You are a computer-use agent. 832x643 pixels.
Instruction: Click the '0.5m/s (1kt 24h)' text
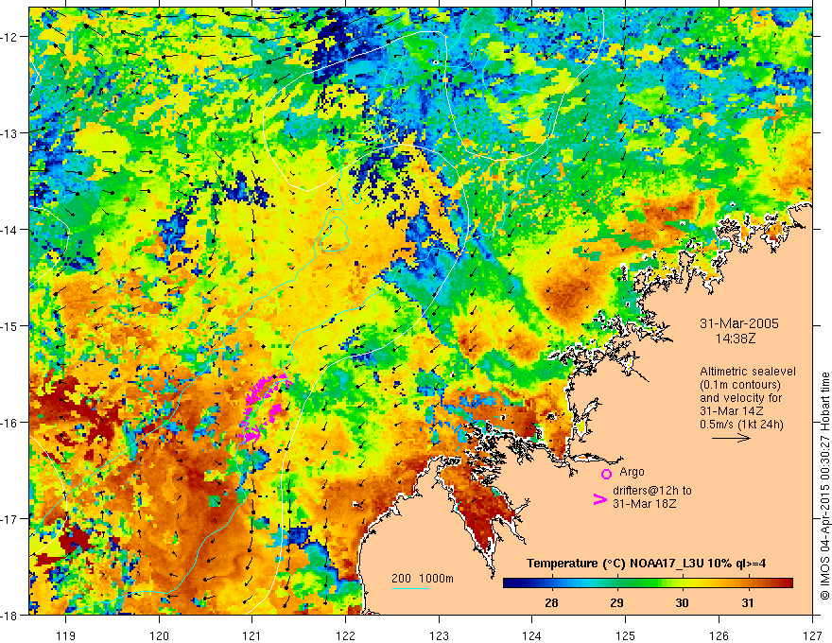741,425
